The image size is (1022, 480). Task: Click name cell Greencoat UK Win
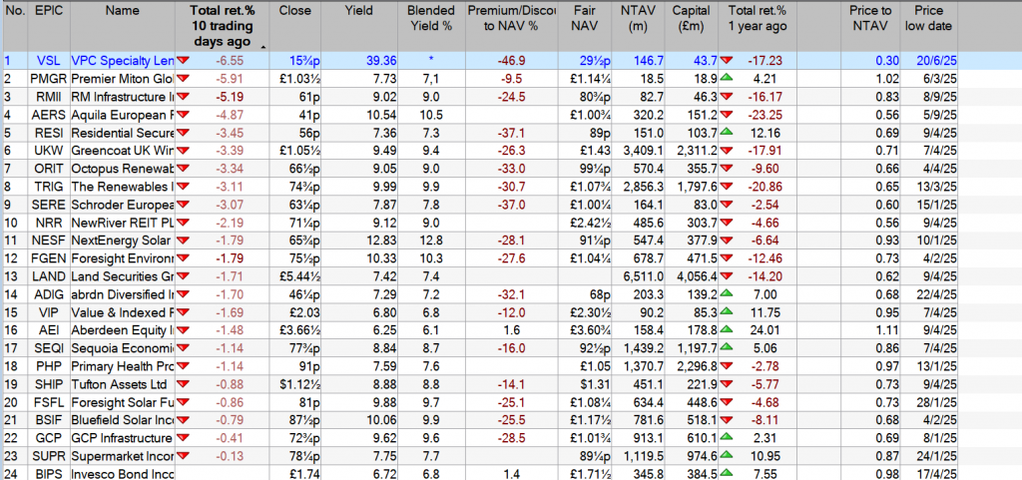[x=122, y=152]
